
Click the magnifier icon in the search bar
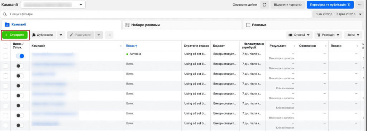coord(5,14)
